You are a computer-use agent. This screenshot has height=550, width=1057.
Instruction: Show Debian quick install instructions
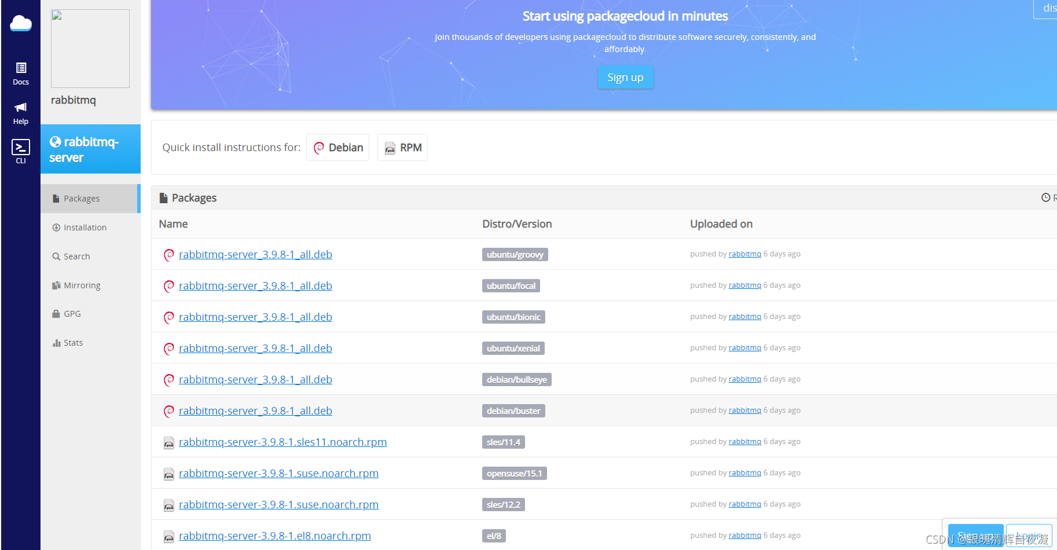(338, 148)
